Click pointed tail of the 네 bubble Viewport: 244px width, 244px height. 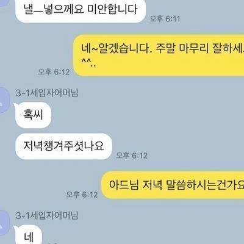[15, 228]
